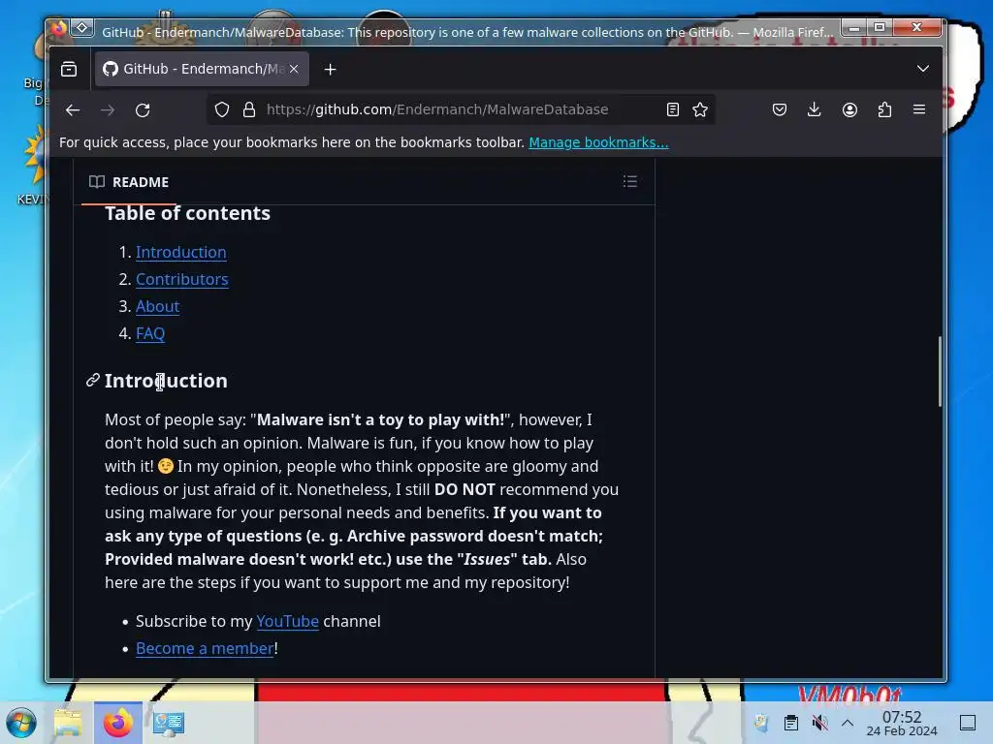Show site security padlock info
This screenshot has height=744, width=993.
point(249,109)
